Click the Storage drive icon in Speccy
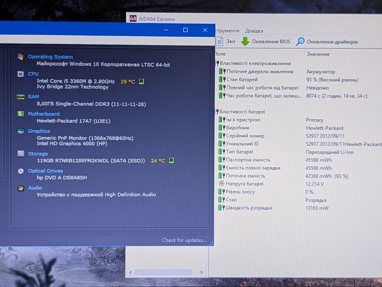 click(x=21, y=153)
